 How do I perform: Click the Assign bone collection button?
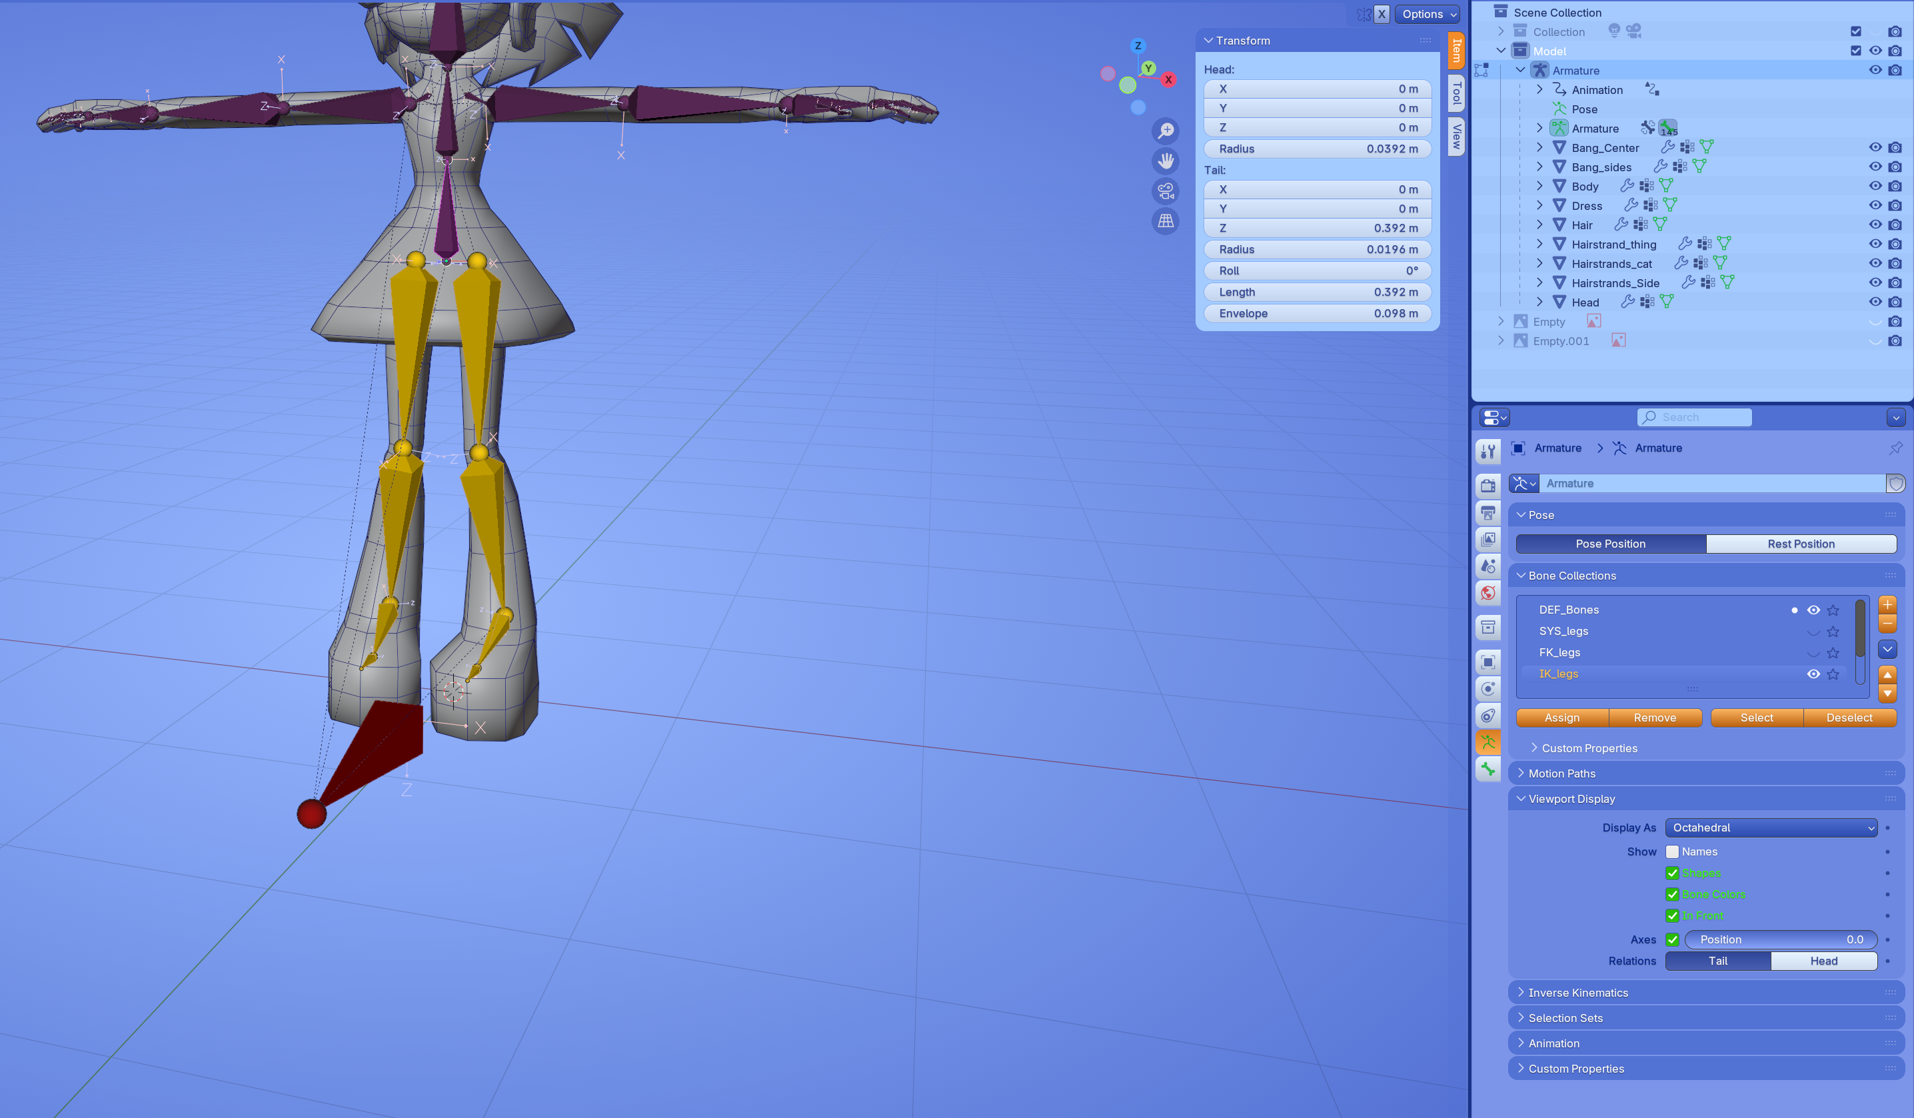click(x=1561, y=718)
